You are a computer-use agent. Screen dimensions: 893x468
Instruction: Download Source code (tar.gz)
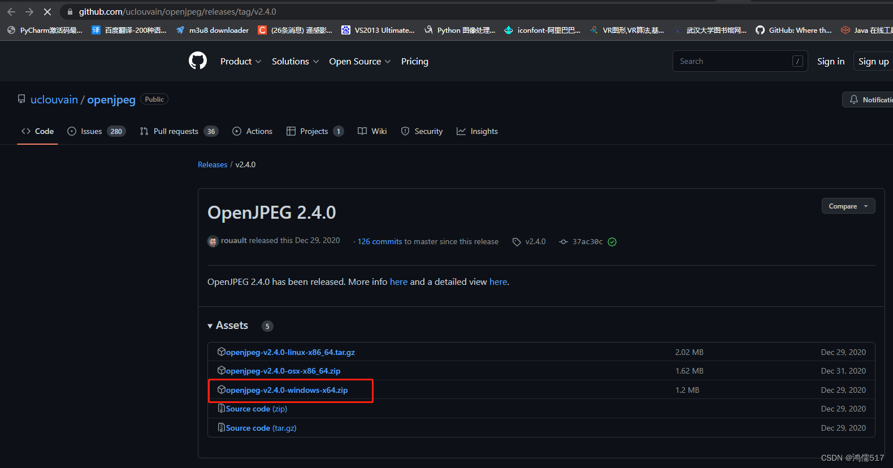tap(261, 428)
